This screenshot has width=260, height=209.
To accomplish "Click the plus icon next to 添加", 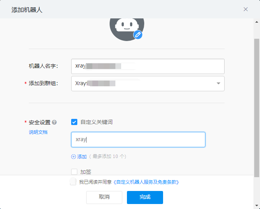I will 73,156.
